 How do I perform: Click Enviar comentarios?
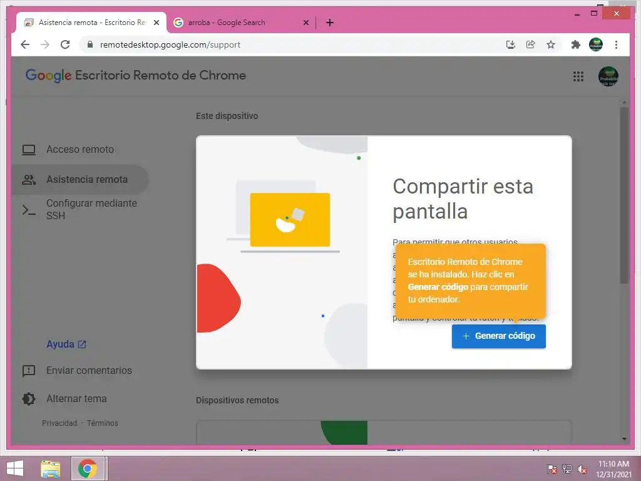click(x=89, y=371)
